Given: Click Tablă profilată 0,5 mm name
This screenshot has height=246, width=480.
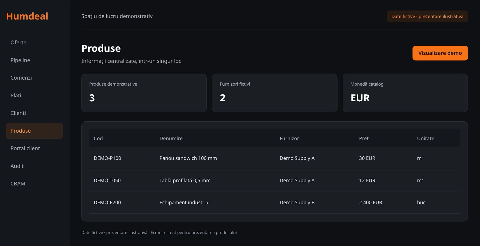Looking at the screenshot, I should click(x=185, y=180).
